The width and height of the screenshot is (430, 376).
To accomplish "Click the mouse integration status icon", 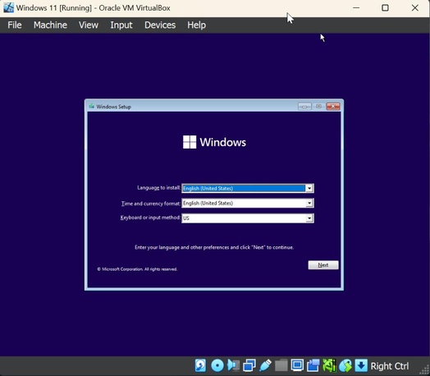I will (x=345, y=365).
